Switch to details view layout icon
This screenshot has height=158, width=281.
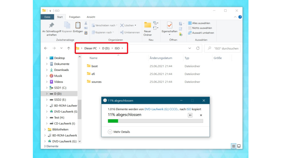coord(234,146)
